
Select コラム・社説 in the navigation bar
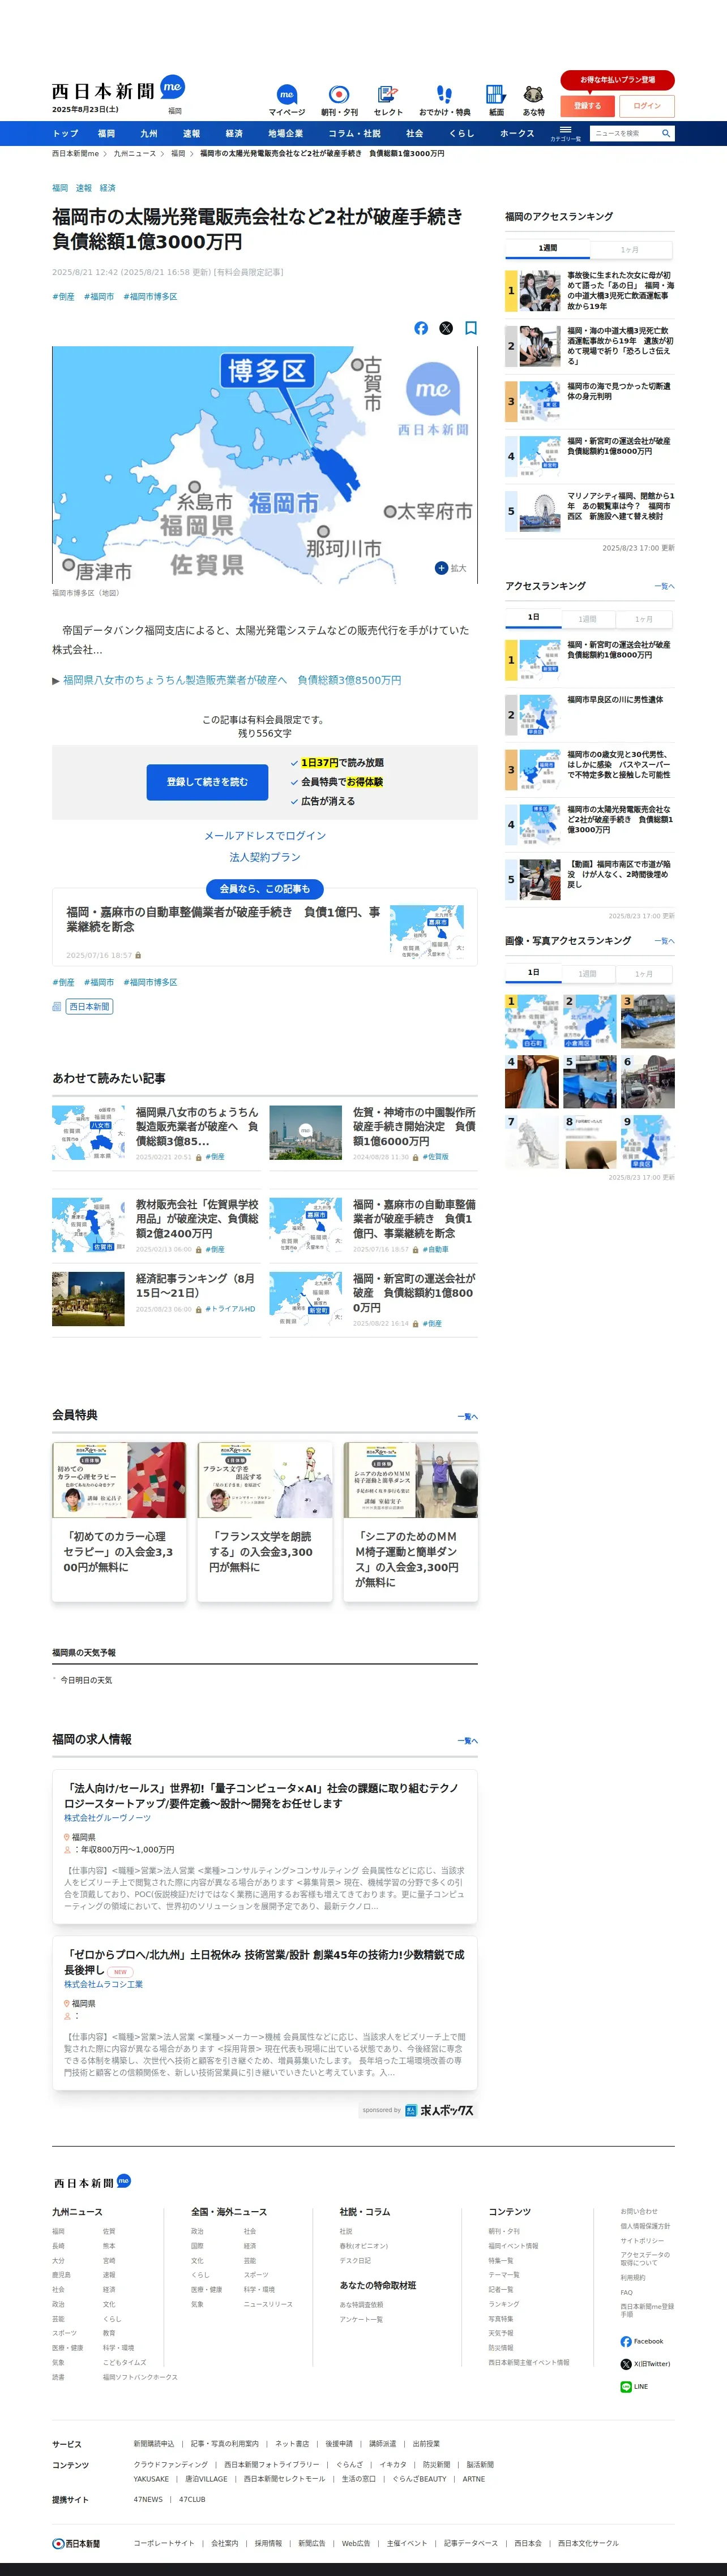pyautogui.click(x=354, y=133)
